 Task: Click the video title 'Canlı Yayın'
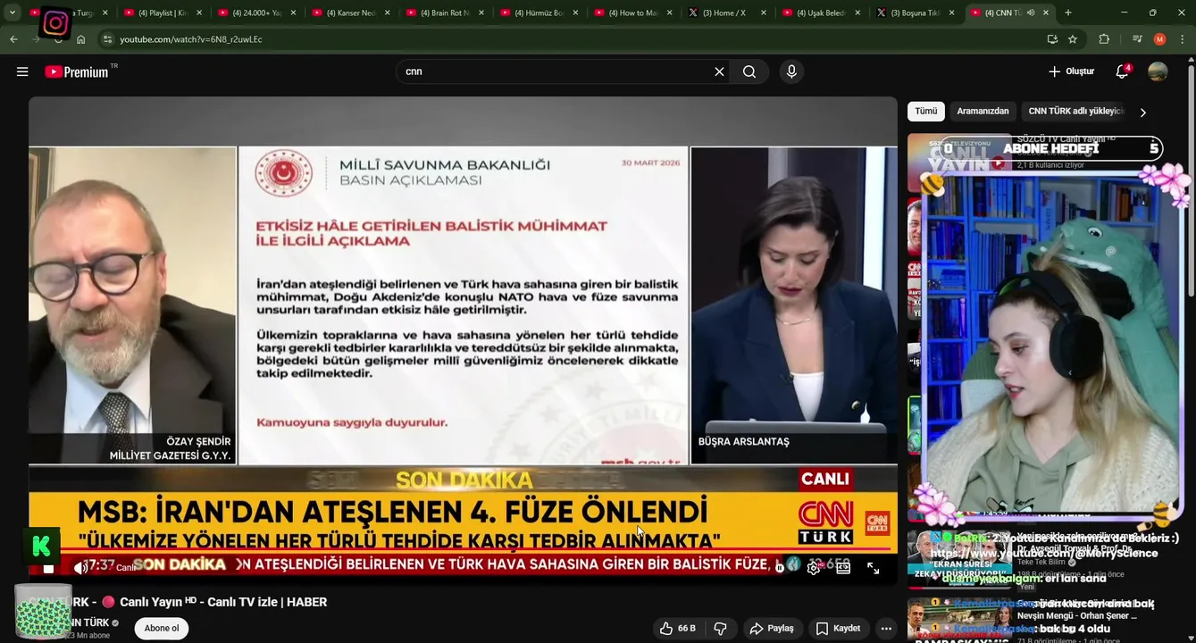pos(177,603)
